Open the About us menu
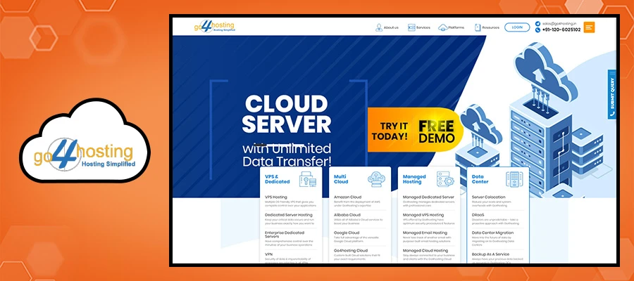This screenshot has width=634, height=281. pos(391,27)
